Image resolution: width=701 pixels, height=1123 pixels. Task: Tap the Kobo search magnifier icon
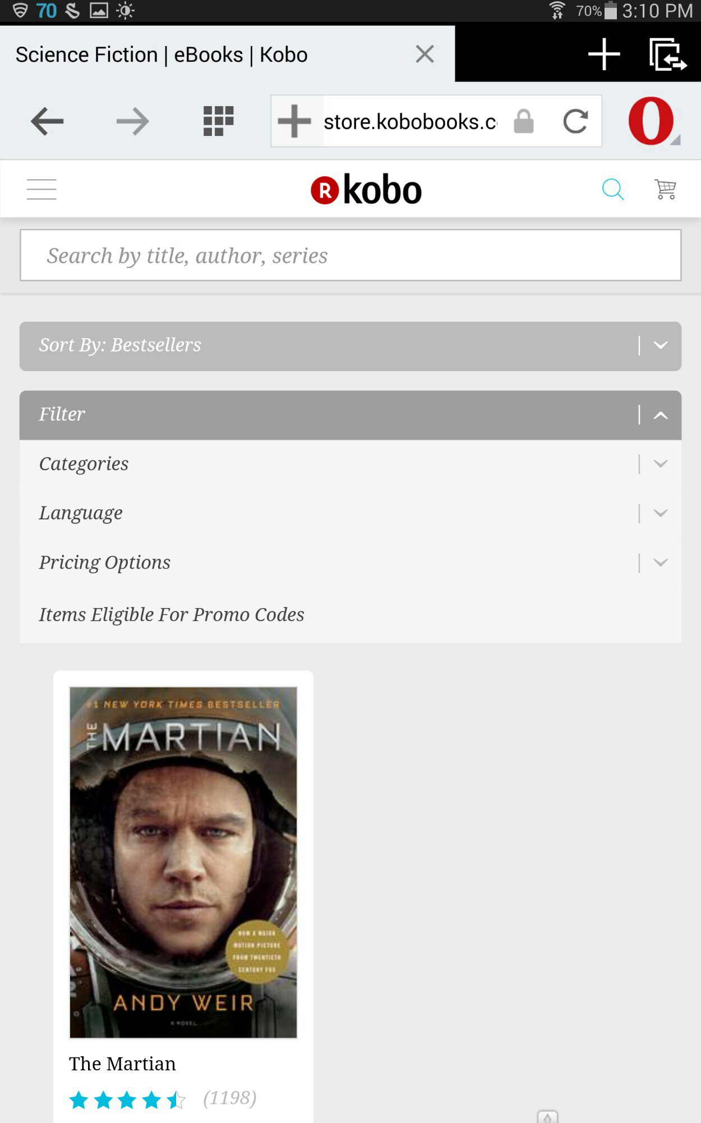coord(612,189)
